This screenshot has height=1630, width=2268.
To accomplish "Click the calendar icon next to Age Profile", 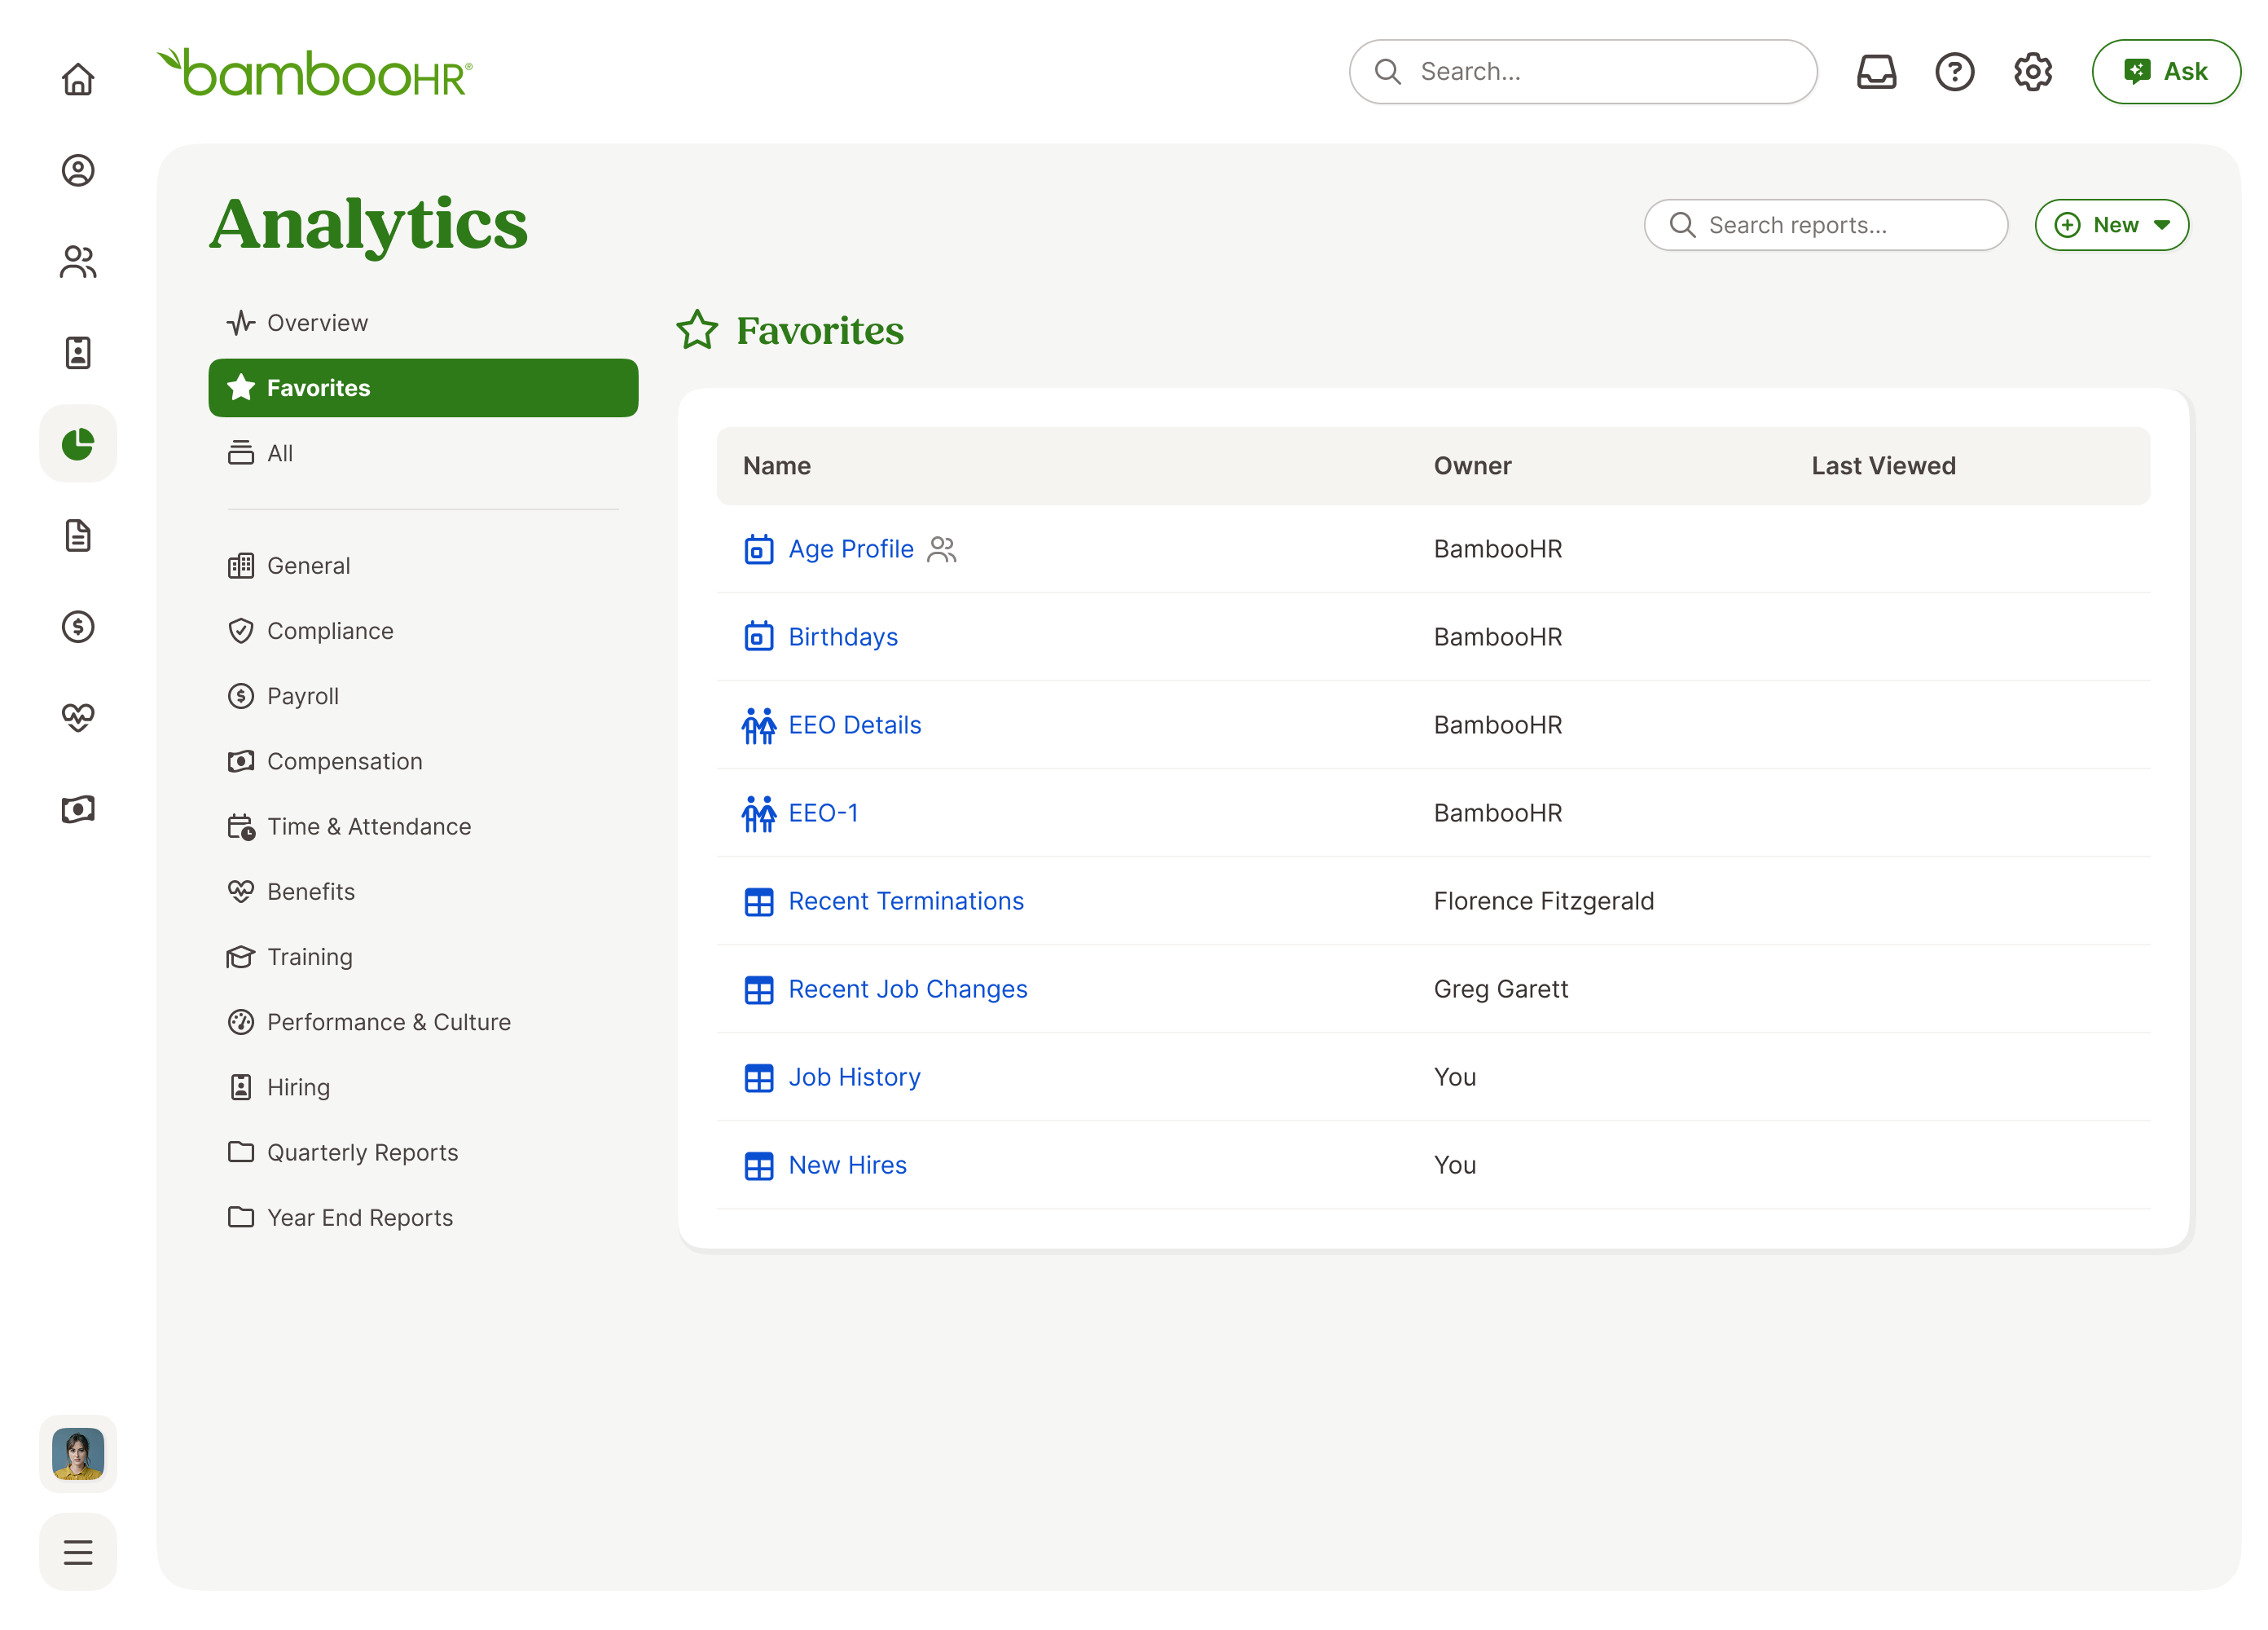I will (759, 548).
